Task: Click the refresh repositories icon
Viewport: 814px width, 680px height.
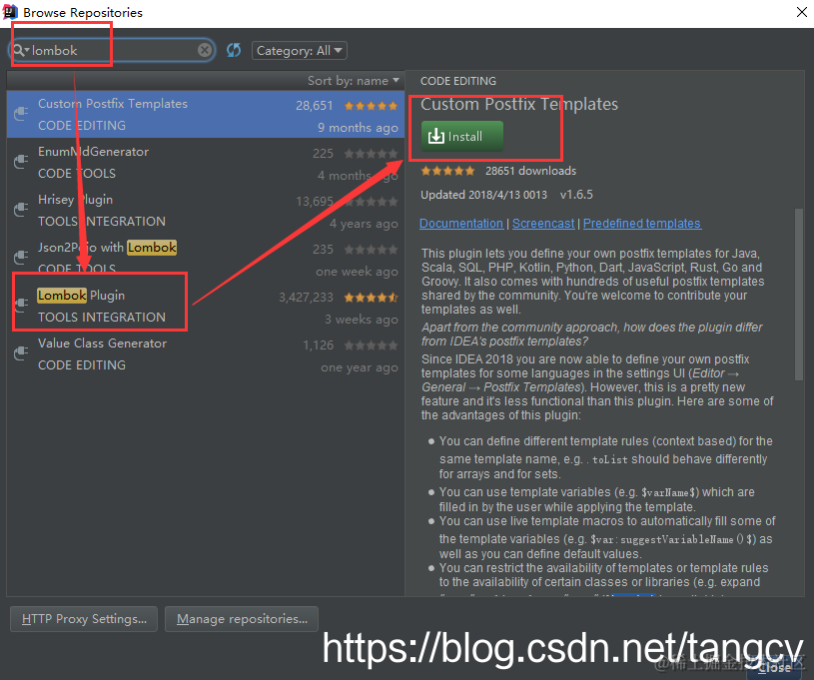Action: tap(234, 50)
